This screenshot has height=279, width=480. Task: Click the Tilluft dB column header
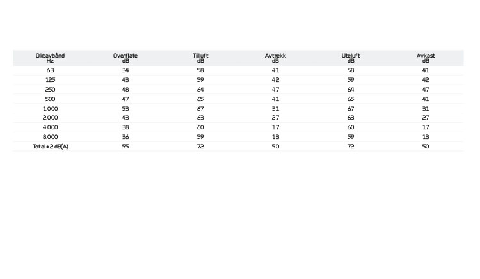[200, 58]
